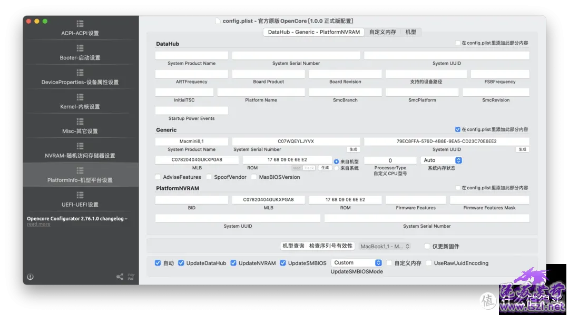This screenshot has width=569, height=315.
Task: Open the DeviceProperties list icon
Action: point(80,73)
